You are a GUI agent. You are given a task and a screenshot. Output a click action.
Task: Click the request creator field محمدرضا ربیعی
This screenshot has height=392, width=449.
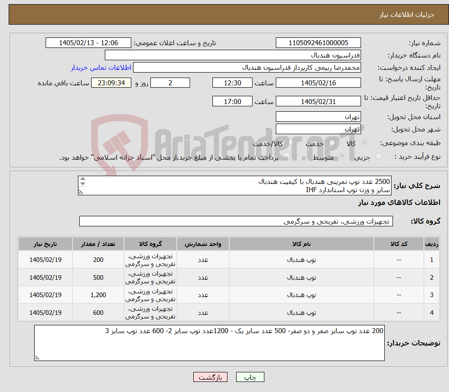tap(247, 68)
